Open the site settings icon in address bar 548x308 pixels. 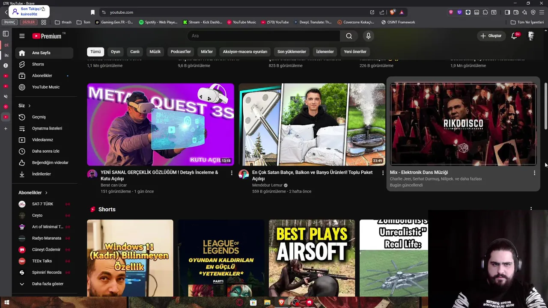point(104,12)
